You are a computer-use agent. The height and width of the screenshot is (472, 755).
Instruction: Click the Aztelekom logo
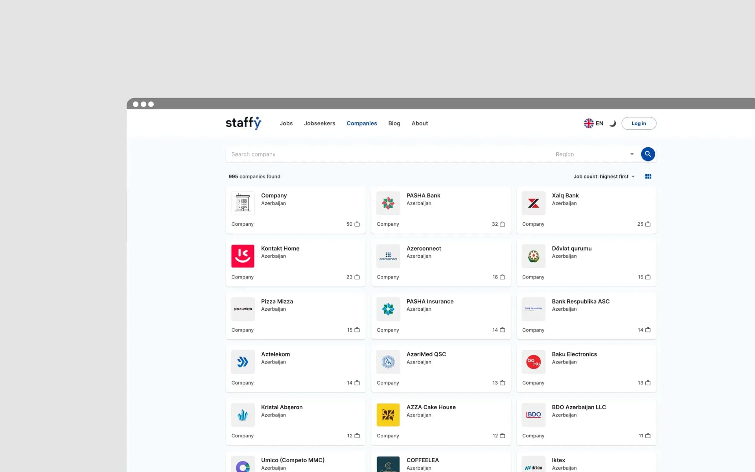[x=243, y=362]
